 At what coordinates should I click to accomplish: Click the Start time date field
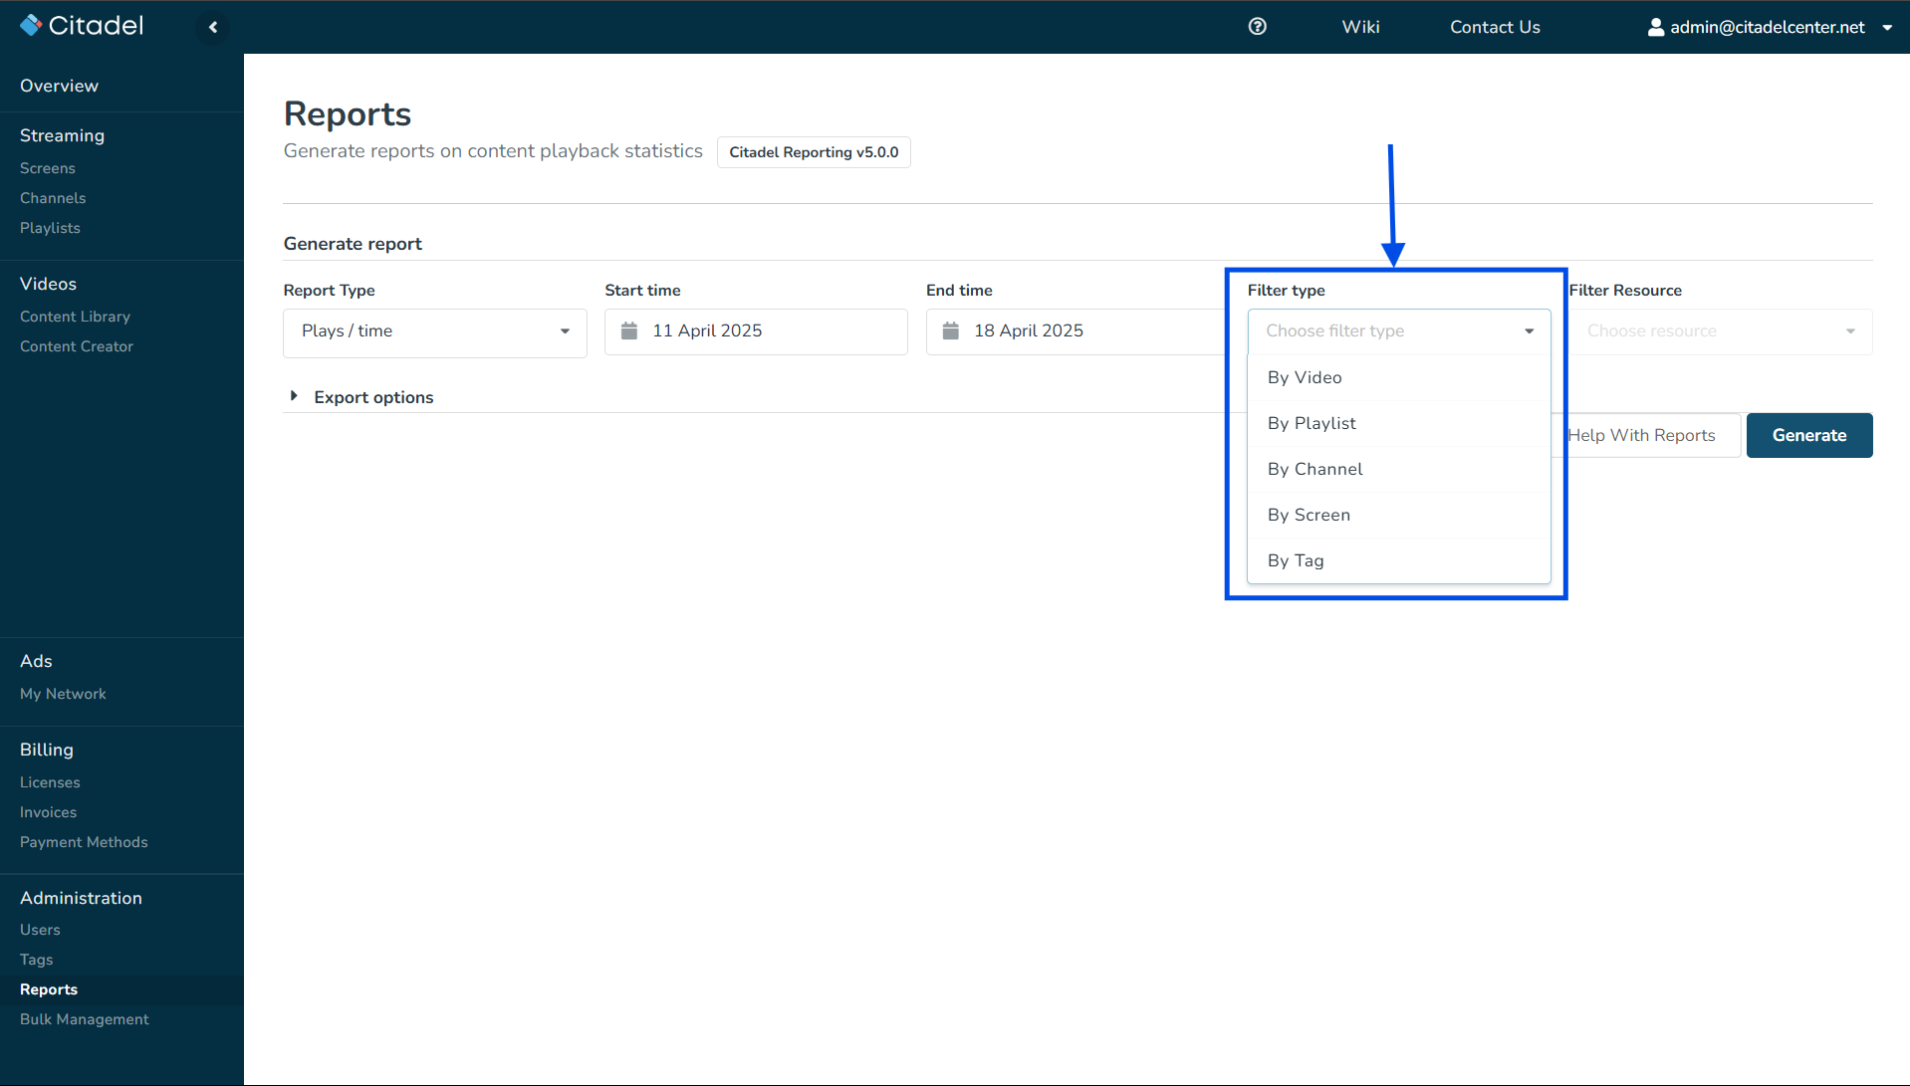pyautogui.click(x=756, y=331)
